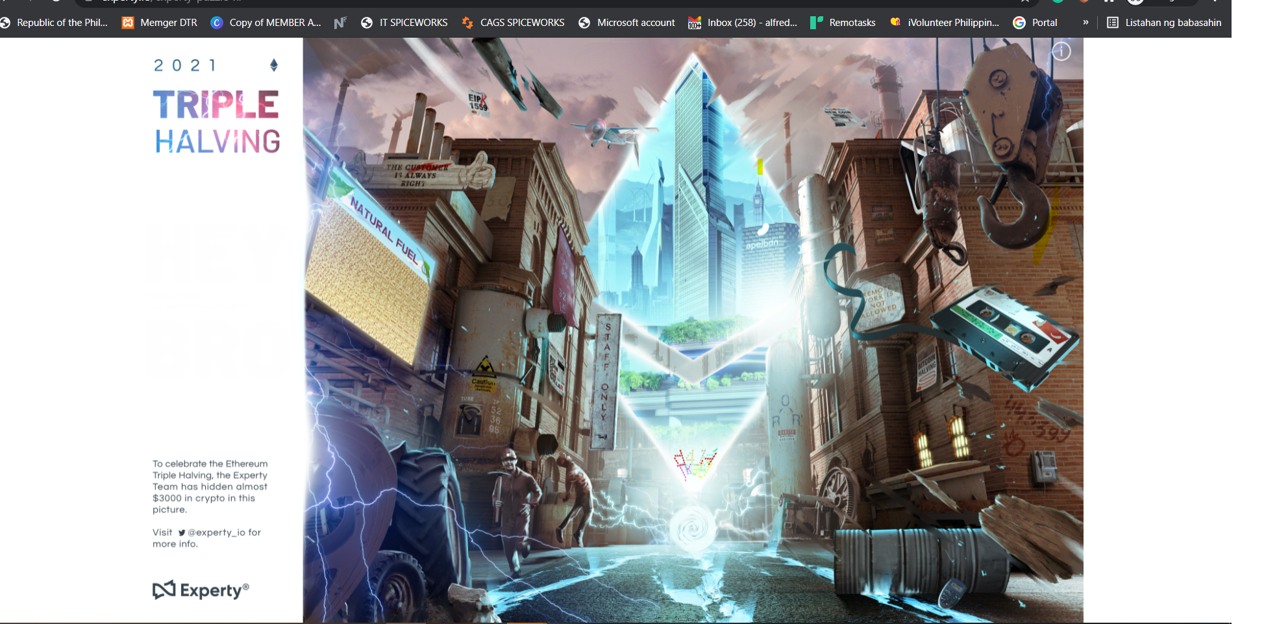Viewport: 1277px width, 624px height.
Task: Click the Experty logo
Action: coord(201,590)
